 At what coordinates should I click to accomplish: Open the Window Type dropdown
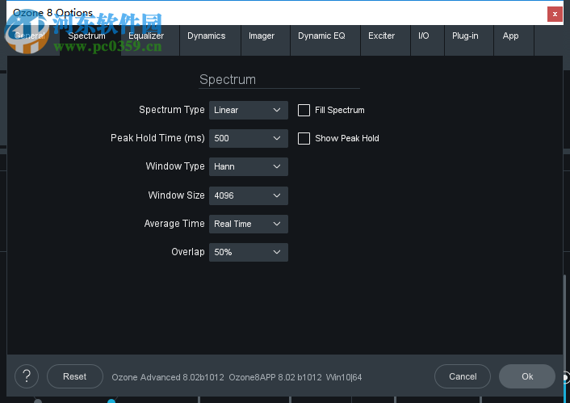tap(249, 166)
